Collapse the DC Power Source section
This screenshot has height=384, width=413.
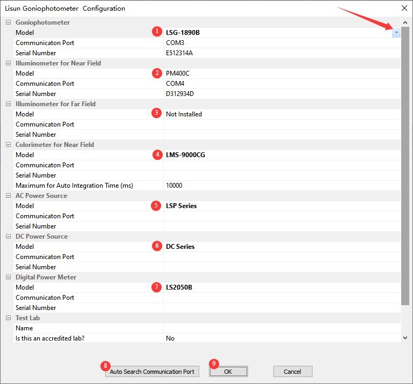9,237
